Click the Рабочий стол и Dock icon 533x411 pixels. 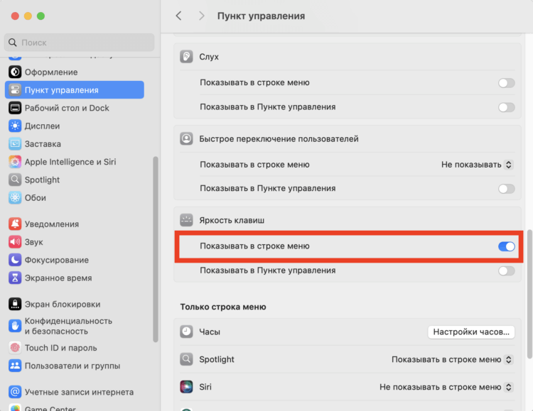coord(15,108)
